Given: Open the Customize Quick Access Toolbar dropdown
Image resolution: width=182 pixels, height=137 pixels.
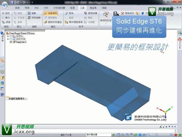Looking at the screenshot, I should (x=32, y=2).
